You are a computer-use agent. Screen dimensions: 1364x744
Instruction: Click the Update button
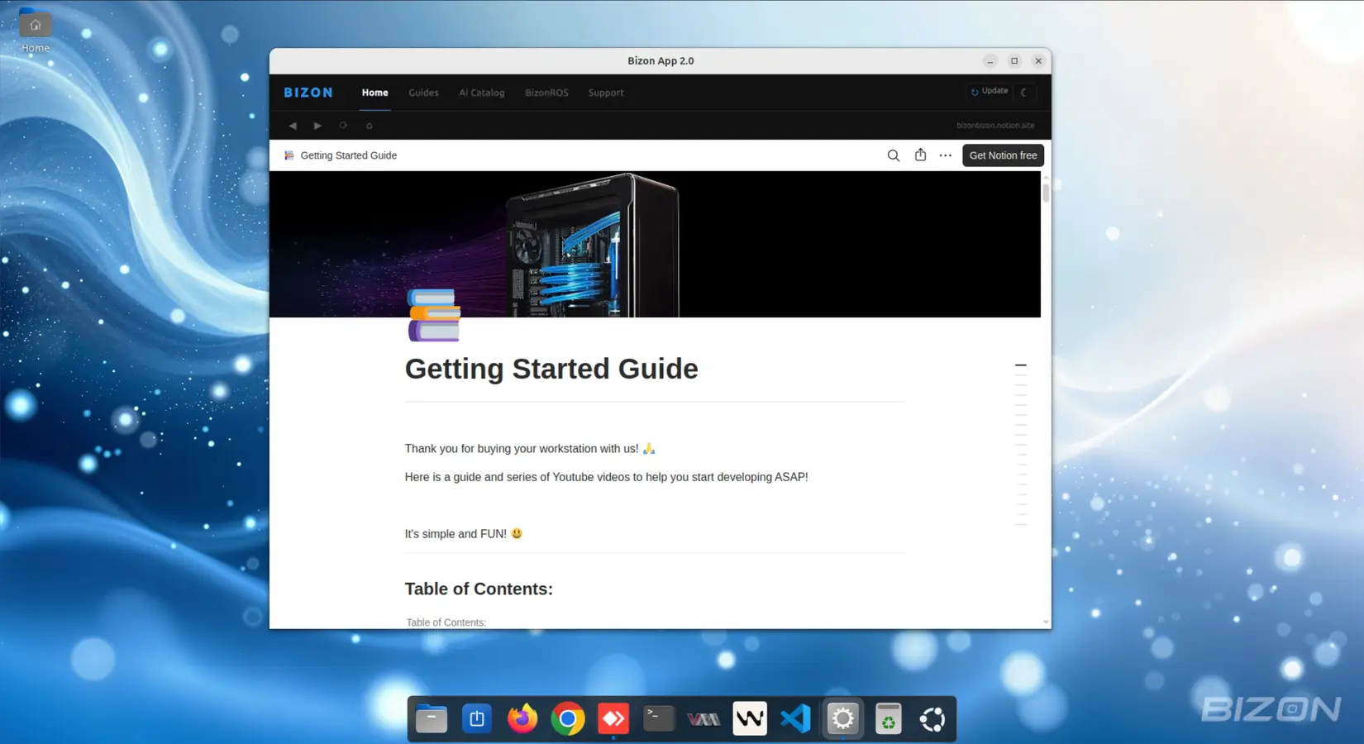(x=989, y=91)
